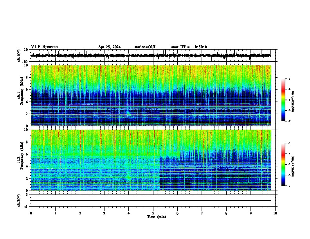Click the flat ch.3 voltage trace line
The image size is (310, 239).
click(151, 200)
